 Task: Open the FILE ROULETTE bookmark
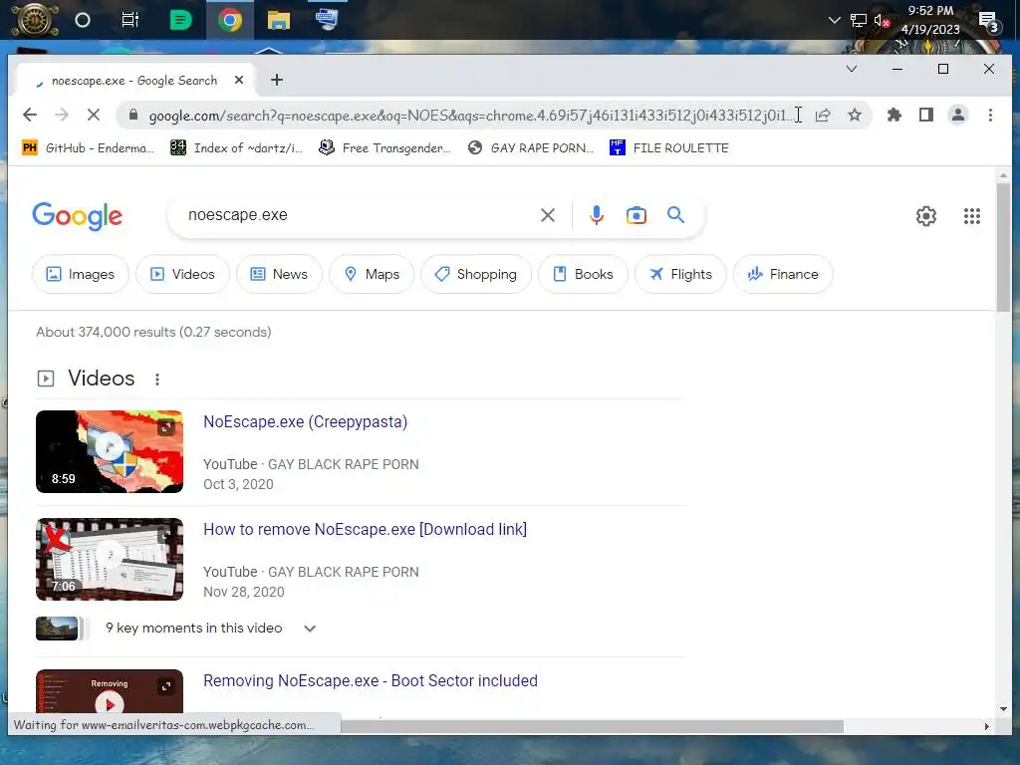(x=669, y=148)
